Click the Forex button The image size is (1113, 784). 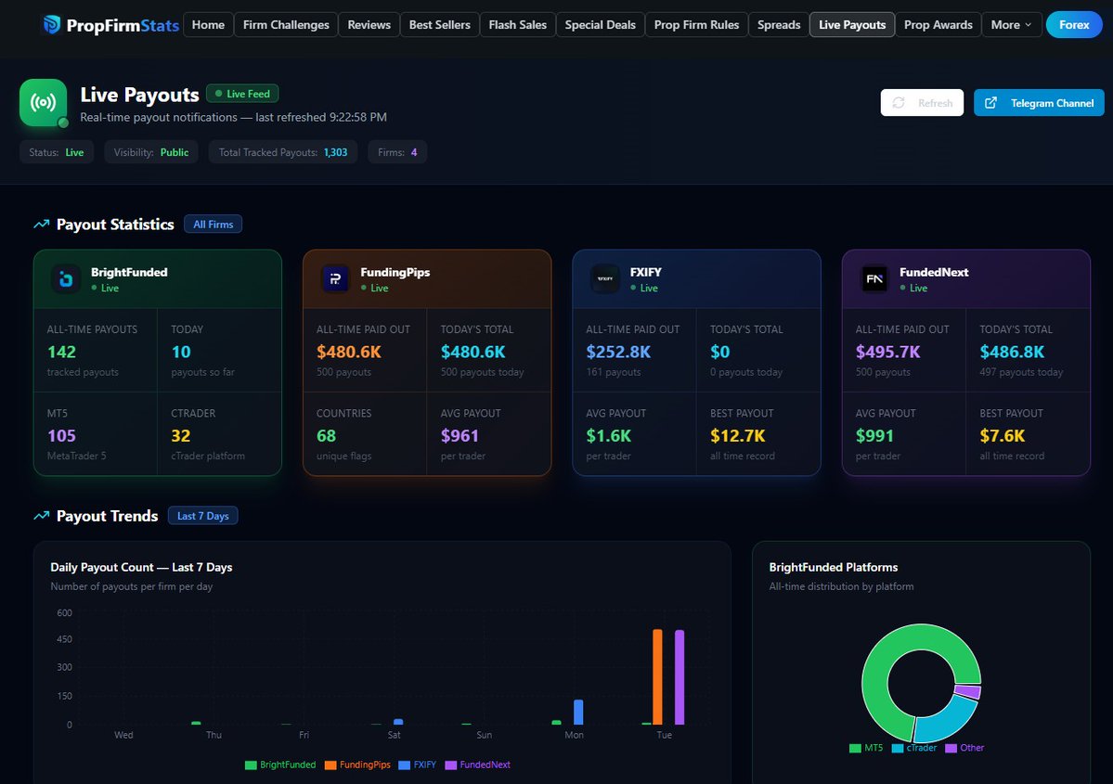[x=1074, y=25]
